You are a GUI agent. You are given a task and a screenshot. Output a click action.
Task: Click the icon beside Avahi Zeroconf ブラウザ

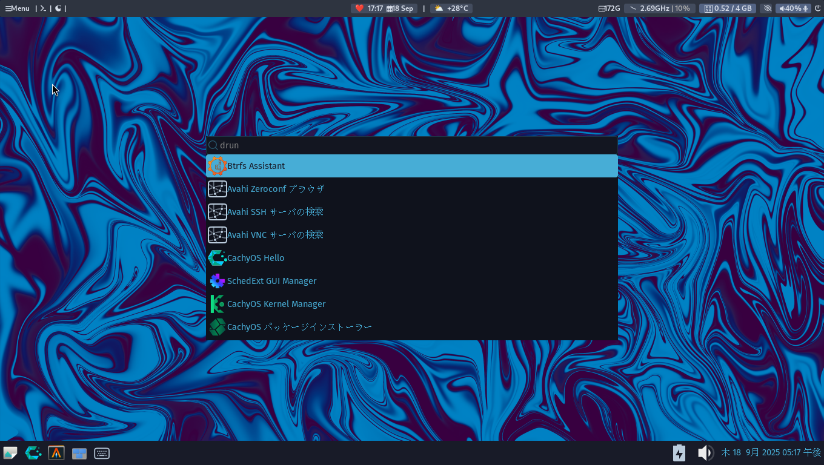click(217, 189)
